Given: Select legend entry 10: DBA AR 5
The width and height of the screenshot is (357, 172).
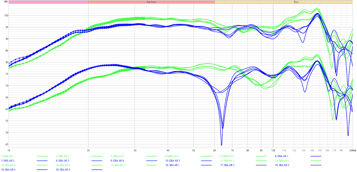Looking at the screenshot, I should click(x=173, y=161).
